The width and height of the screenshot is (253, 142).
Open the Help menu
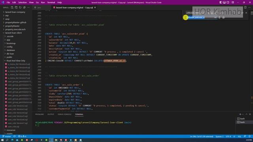coord(60,2)
